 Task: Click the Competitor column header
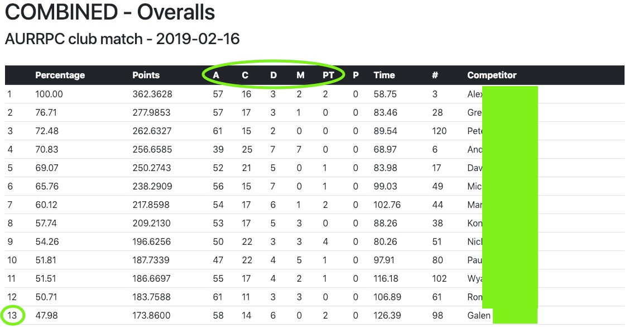click(x=492, y=75)
